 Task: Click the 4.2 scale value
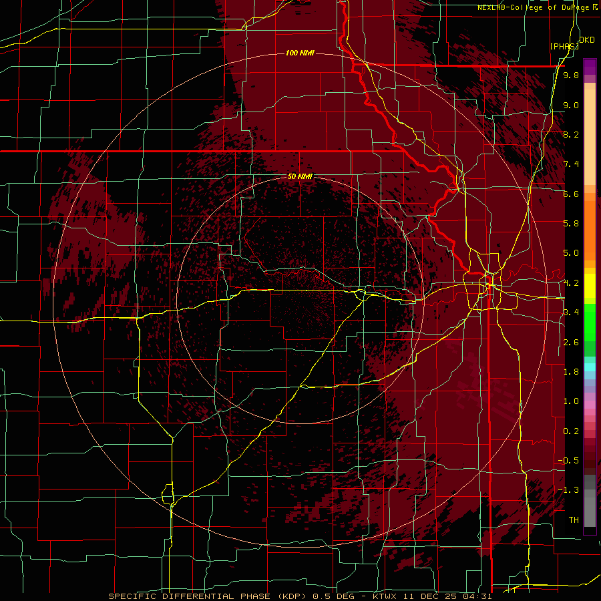571,283
